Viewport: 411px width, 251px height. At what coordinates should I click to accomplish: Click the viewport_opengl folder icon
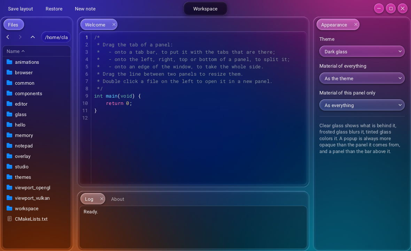pos(9,188)
